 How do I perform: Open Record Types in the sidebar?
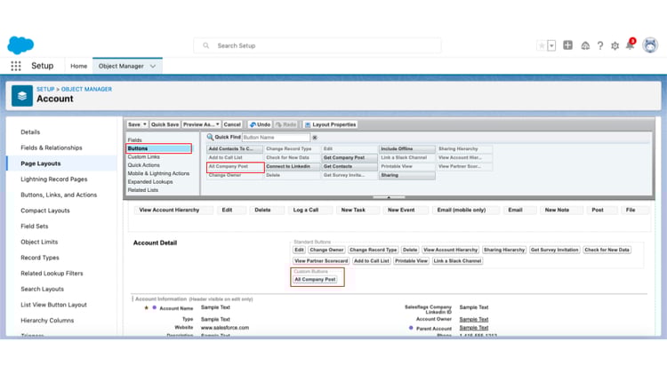click(x=40, y=258)
